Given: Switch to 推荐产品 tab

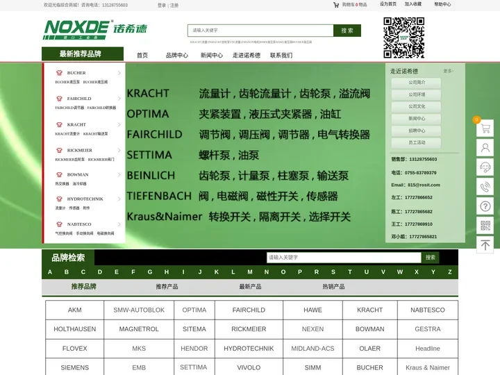Looking at the screenshot, I should pyautogui.click(x=167, y=286).
